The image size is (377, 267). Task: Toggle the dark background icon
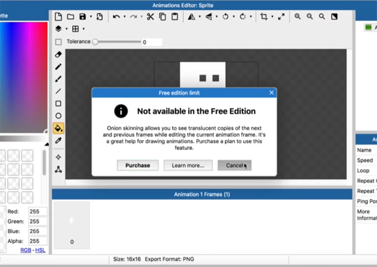(x=334, y=17)
